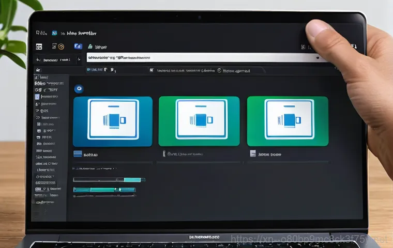
Task: Open the rightmost green card thumbnail
Action: 288,121
